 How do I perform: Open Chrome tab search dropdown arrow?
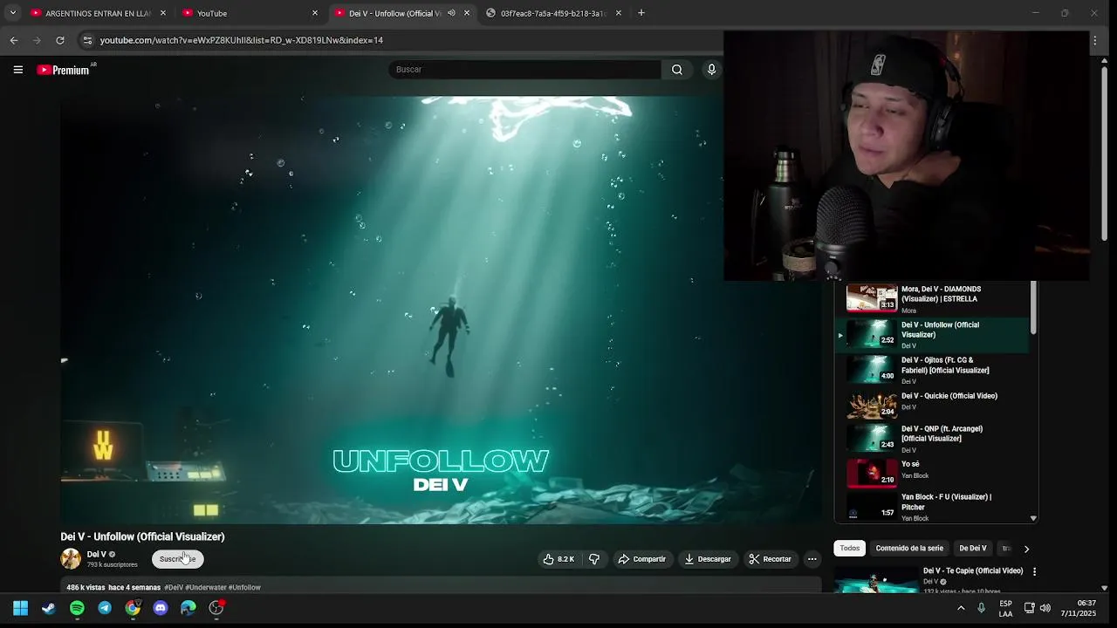pos(12,13)
